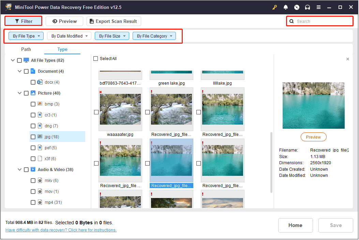Click the key register icon in title bar
This screenshot has height=240, width=359.
click(x=275, y=7)
